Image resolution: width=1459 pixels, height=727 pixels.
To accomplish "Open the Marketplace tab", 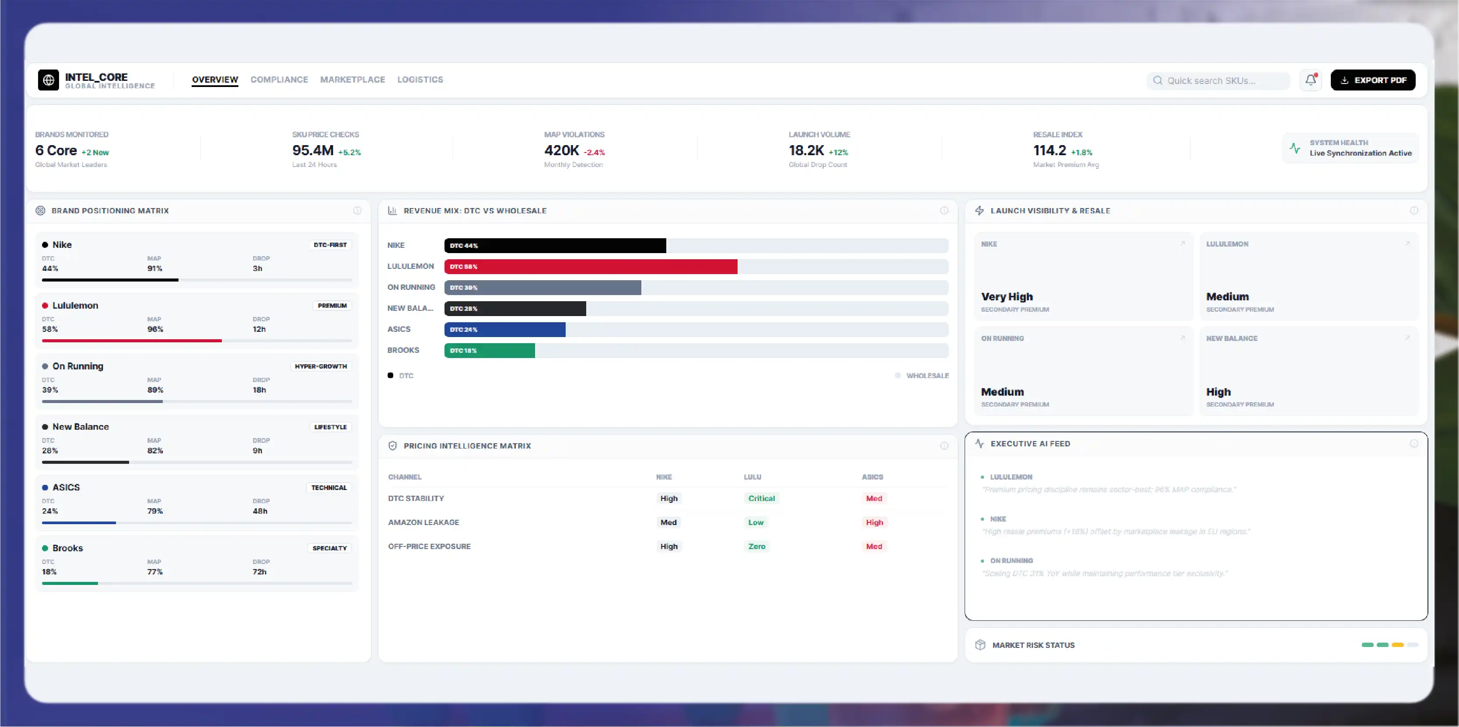I will (352, 80).
